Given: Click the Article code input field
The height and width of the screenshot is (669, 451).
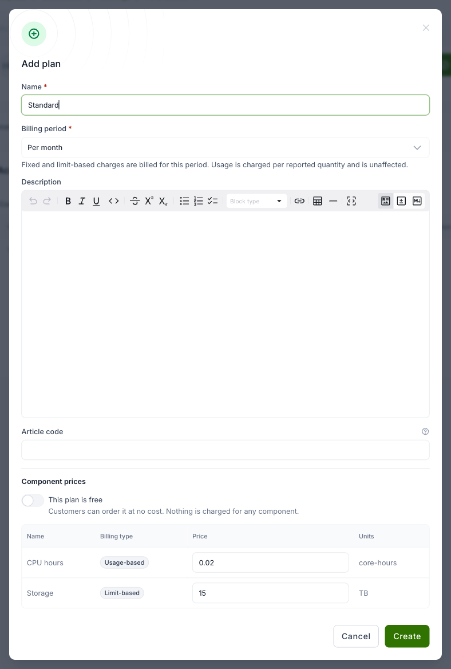Looking at the screenshot, I should click(225, 450).
